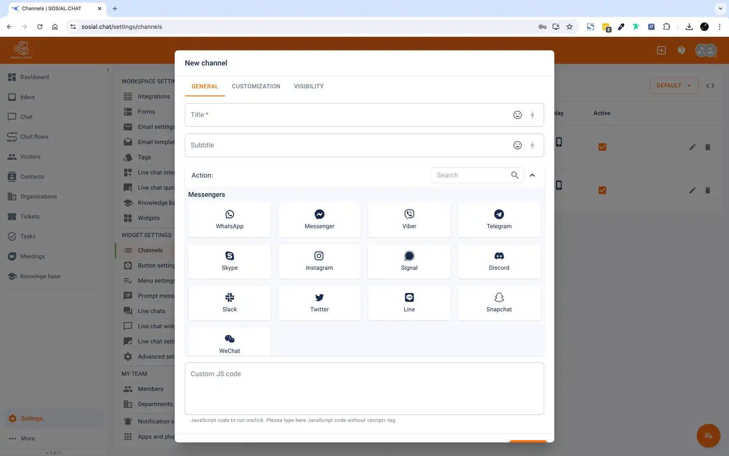
Task: Expand the More menu in sidebar
Action: pos(28,438)
